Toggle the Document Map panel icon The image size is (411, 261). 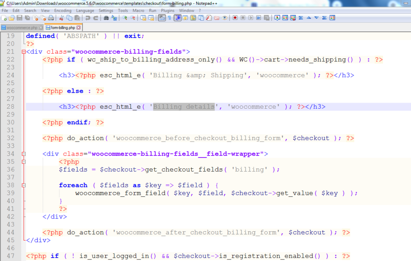point(193,18)
